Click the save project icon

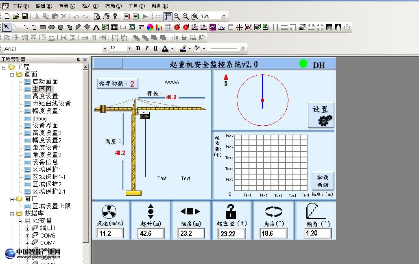point(25,16)
